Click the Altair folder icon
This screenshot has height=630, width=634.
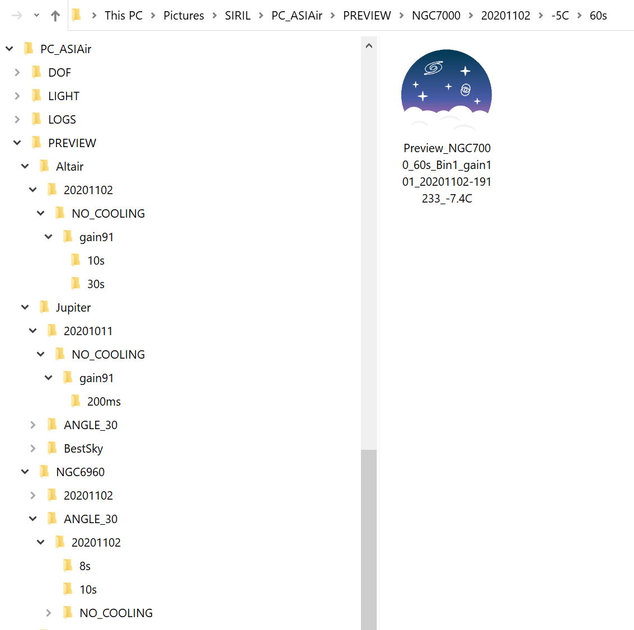coord(44,166)
